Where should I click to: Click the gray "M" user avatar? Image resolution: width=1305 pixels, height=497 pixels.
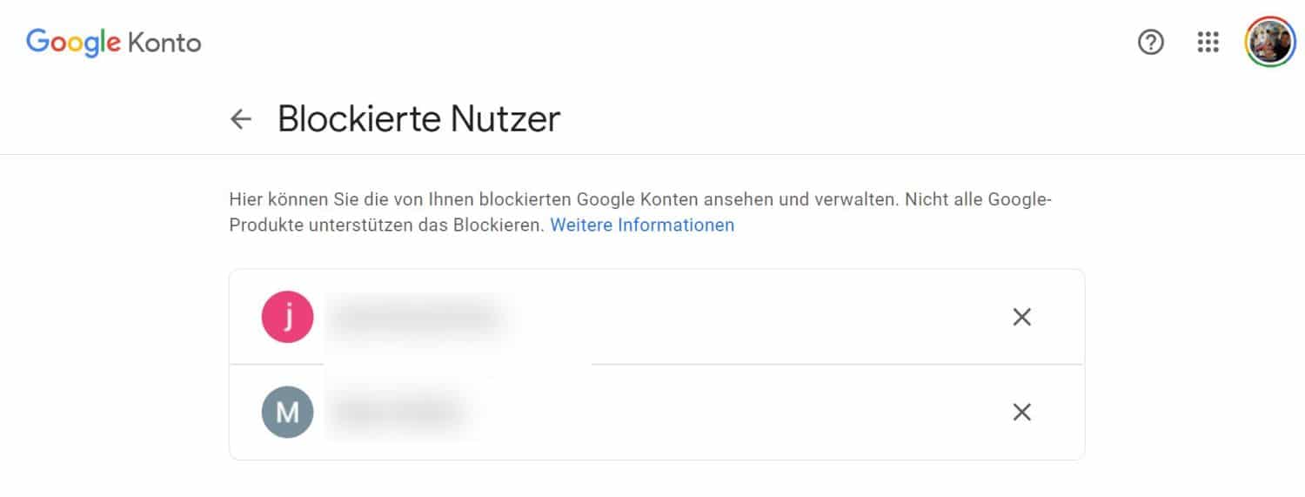pyautogui.click(x=287, y=412)
